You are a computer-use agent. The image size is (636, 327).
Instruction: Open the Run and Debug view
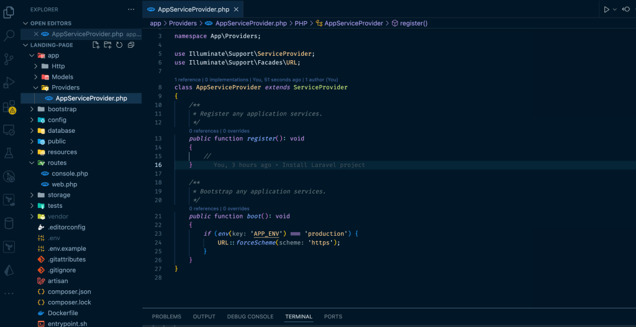(x=9, y=83)
